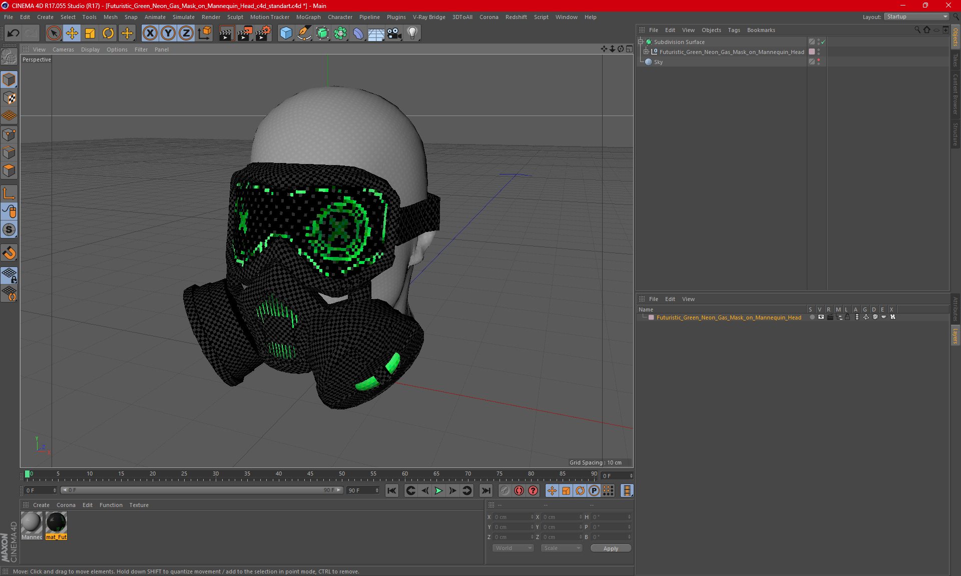
Task: Click the Render Settings icon
Action: 262,32
